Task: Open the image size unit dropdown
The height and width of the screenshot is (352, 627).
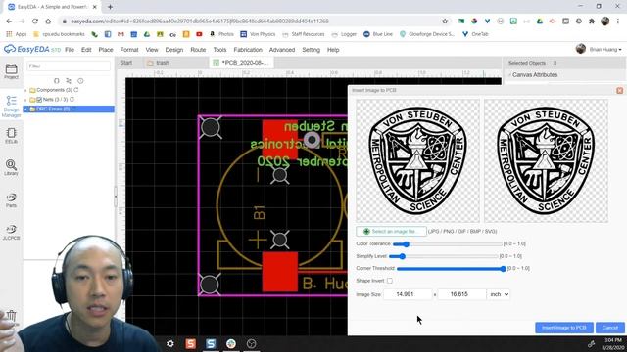Action: point(499,294)
